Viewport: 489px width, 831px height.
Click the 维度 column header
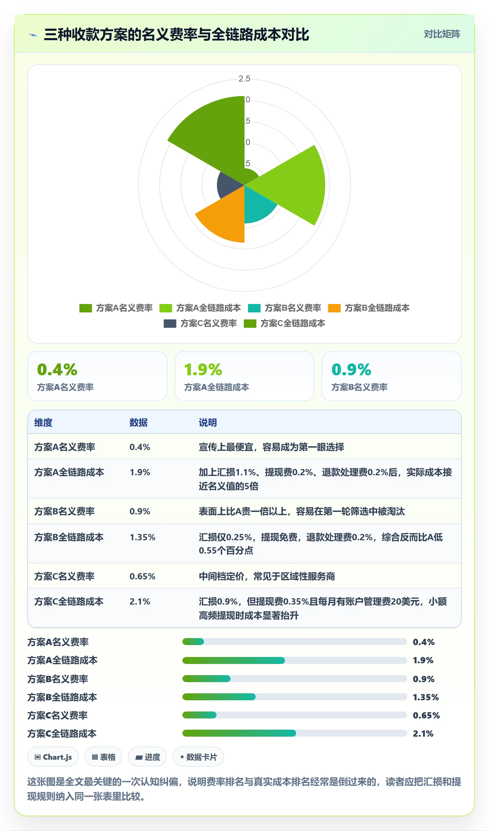tap(43, 422)
